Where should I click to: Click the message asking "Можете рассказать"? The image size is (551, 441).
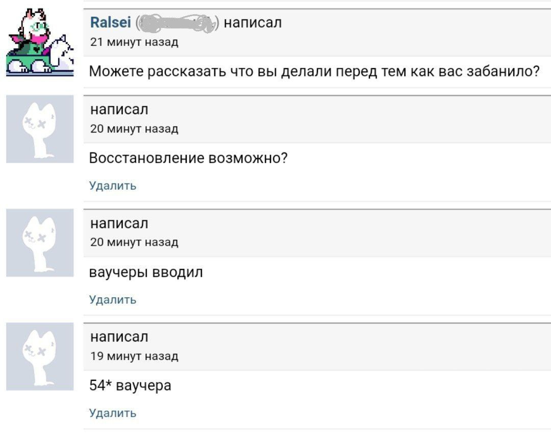(x=314, y=71)
